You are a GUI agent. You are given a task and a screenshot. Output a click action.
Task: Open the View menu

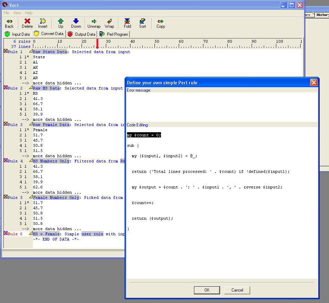17,13
